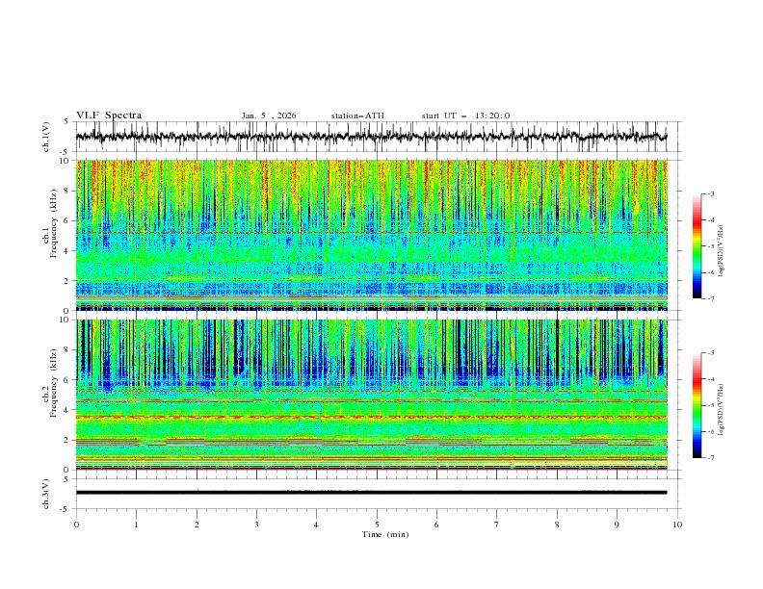Image resolution: width=763 pixels, height=589 pixels.
Task: Click the red 3.5 kHz band in ch.2 spectrogram
Action: [371, 417]
